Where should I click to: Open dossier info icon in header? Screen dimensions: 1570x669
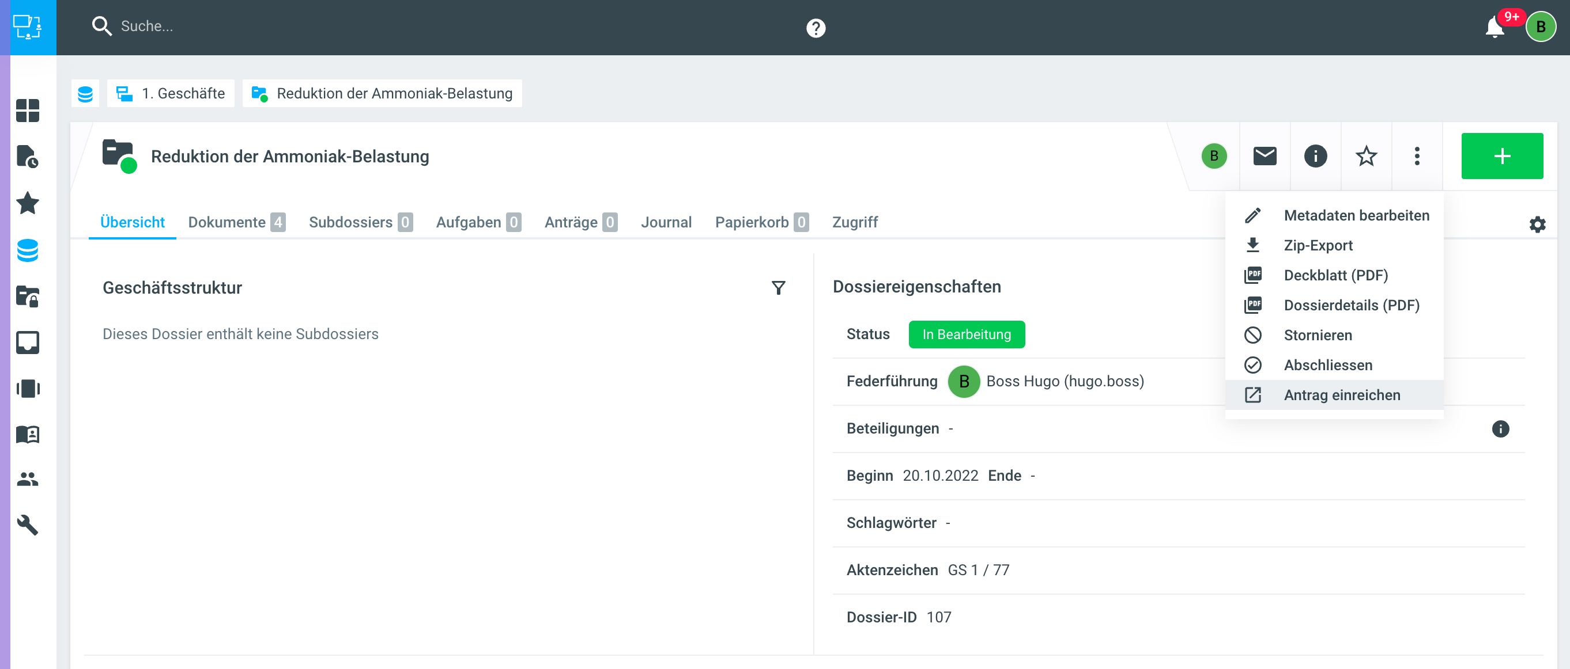(x=1315, y=156)
